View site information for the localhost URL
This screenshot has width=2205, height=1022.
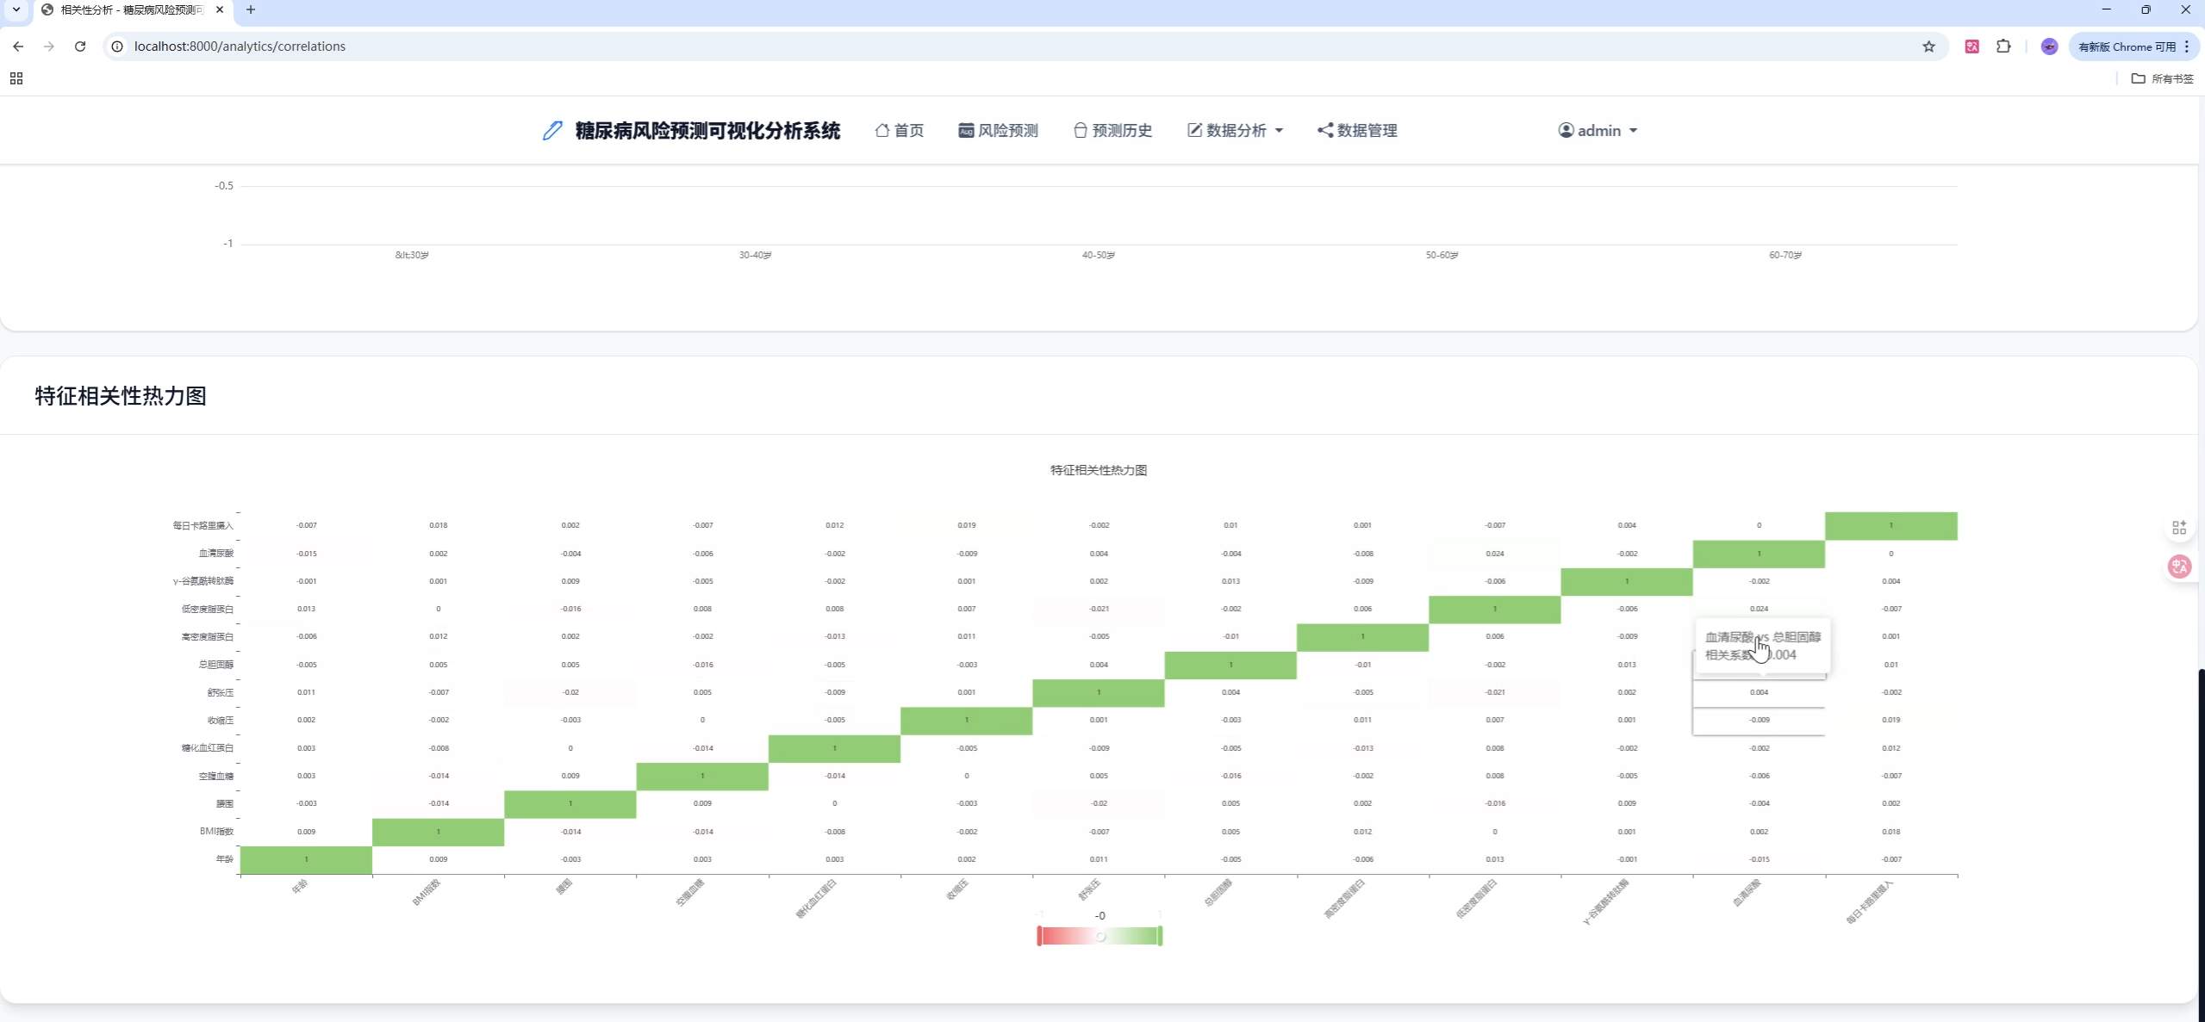point(118,46)
